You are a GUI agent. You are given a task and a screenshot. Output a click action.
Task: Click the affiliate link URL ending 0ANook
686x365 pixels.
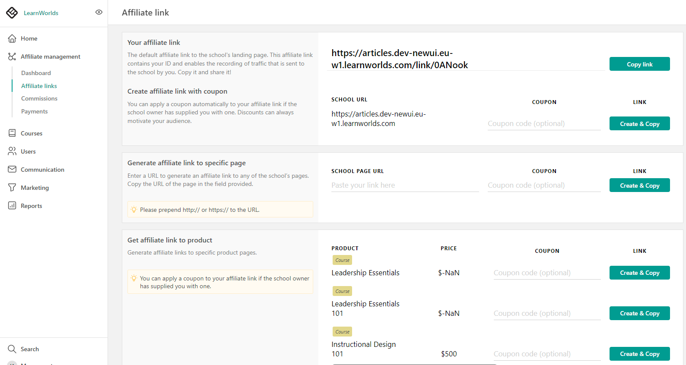pos(400,59)
